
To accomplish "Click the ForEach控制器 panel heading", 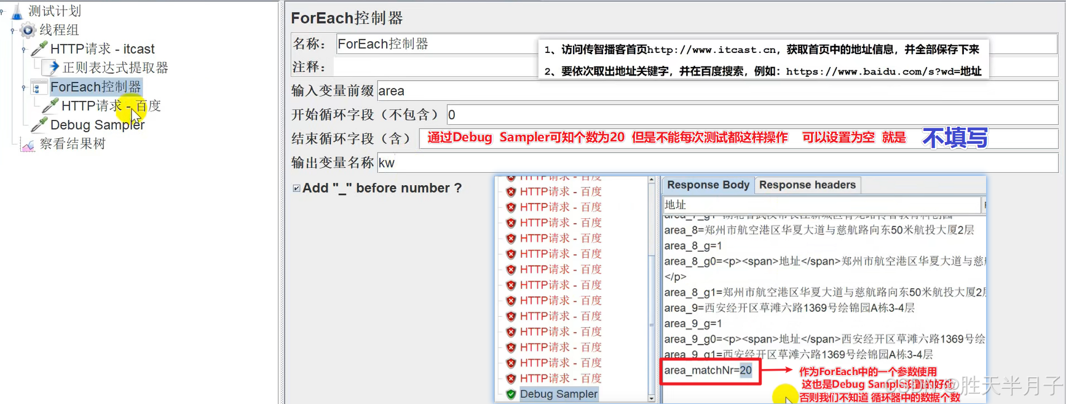I will (x=347, y=18).
